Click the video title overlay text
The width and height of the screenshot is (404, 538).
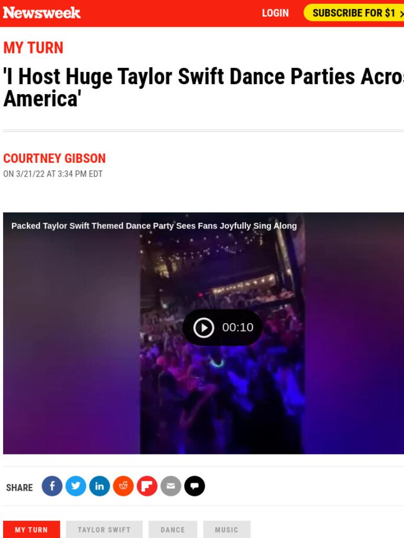[154, 226]
